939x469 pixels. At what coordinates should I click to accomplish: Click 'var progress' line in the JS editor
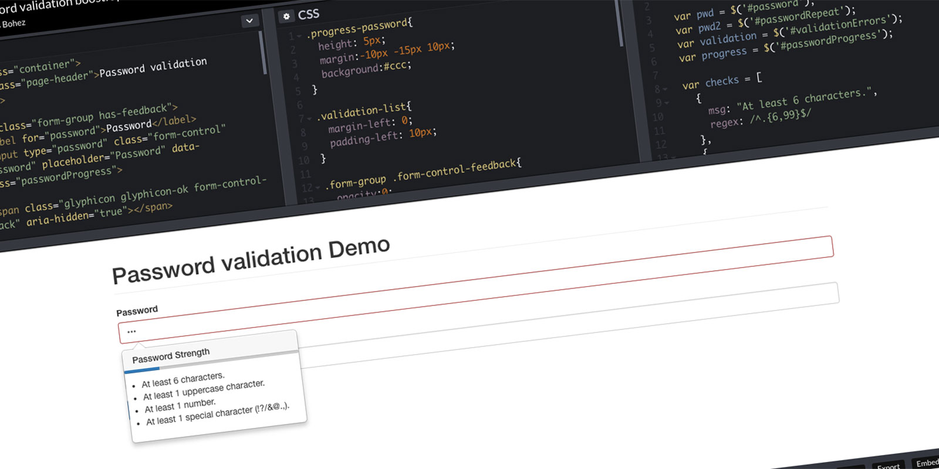tap(786, 46)
